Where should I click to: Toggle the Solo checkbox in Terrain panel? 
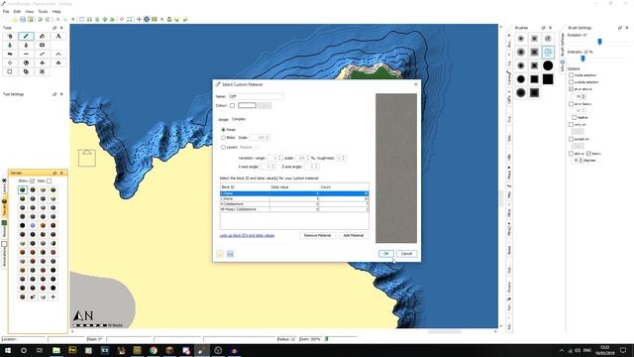point(49,180)
